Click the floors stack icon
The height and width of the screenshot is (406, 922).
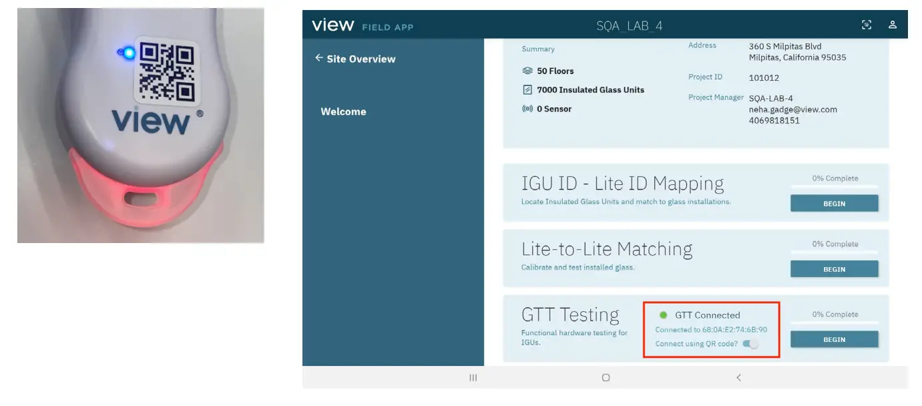[527, 71]
